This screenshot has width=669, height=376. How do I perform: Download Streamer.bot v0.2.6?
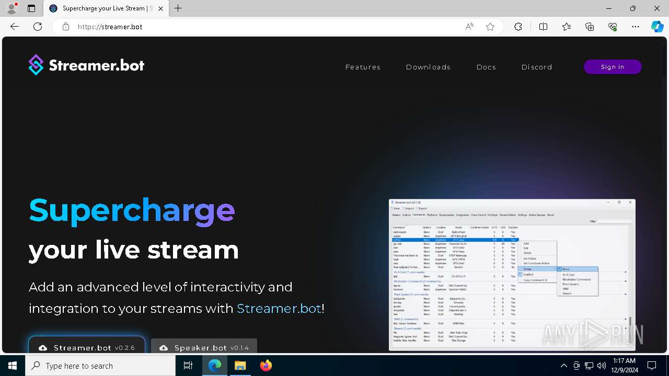pos(87,345)
